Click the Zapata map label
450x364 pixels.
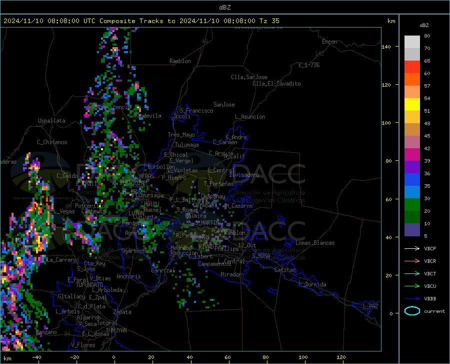click(122, 312)
